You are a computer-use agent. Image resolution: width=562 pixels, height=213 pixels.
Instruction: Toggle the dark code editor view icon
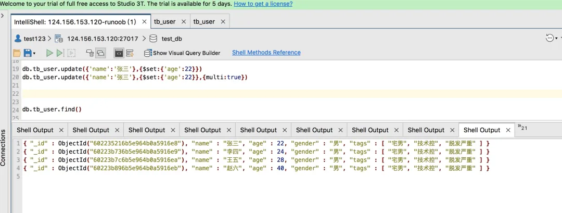coord(119,53)
